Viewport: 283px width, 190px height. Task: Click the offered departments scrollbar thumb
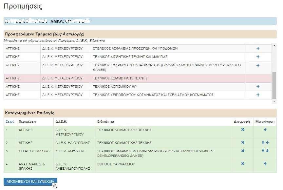(274, 85)
